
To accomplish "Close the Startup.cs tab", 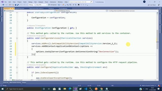I will point(13,8).
